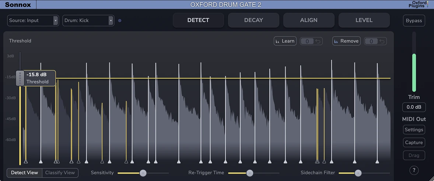434x181 pixels.
Task: Click the Learn counter field showing 0
Action: pos(307,41)
